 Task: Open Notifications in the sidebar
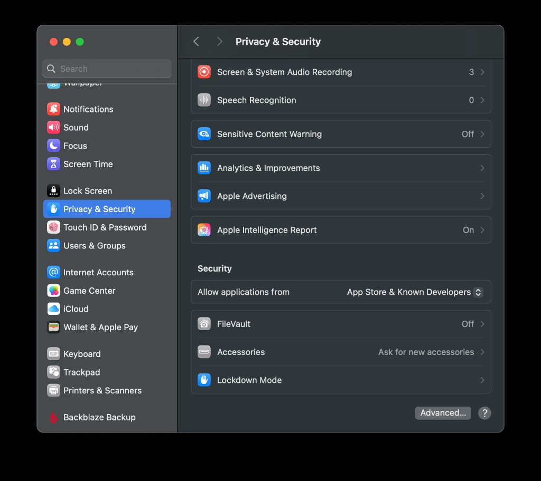click(88, 109)
